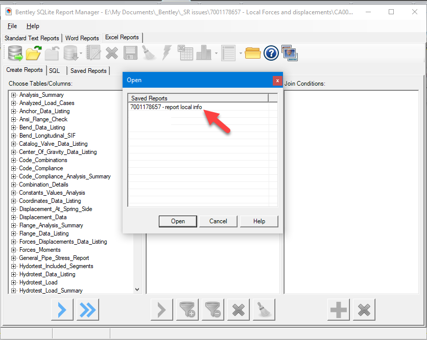This screenshot has width=427, height=340.
Task: Click the table list scroll down arrow
Action: coord(137,290)
